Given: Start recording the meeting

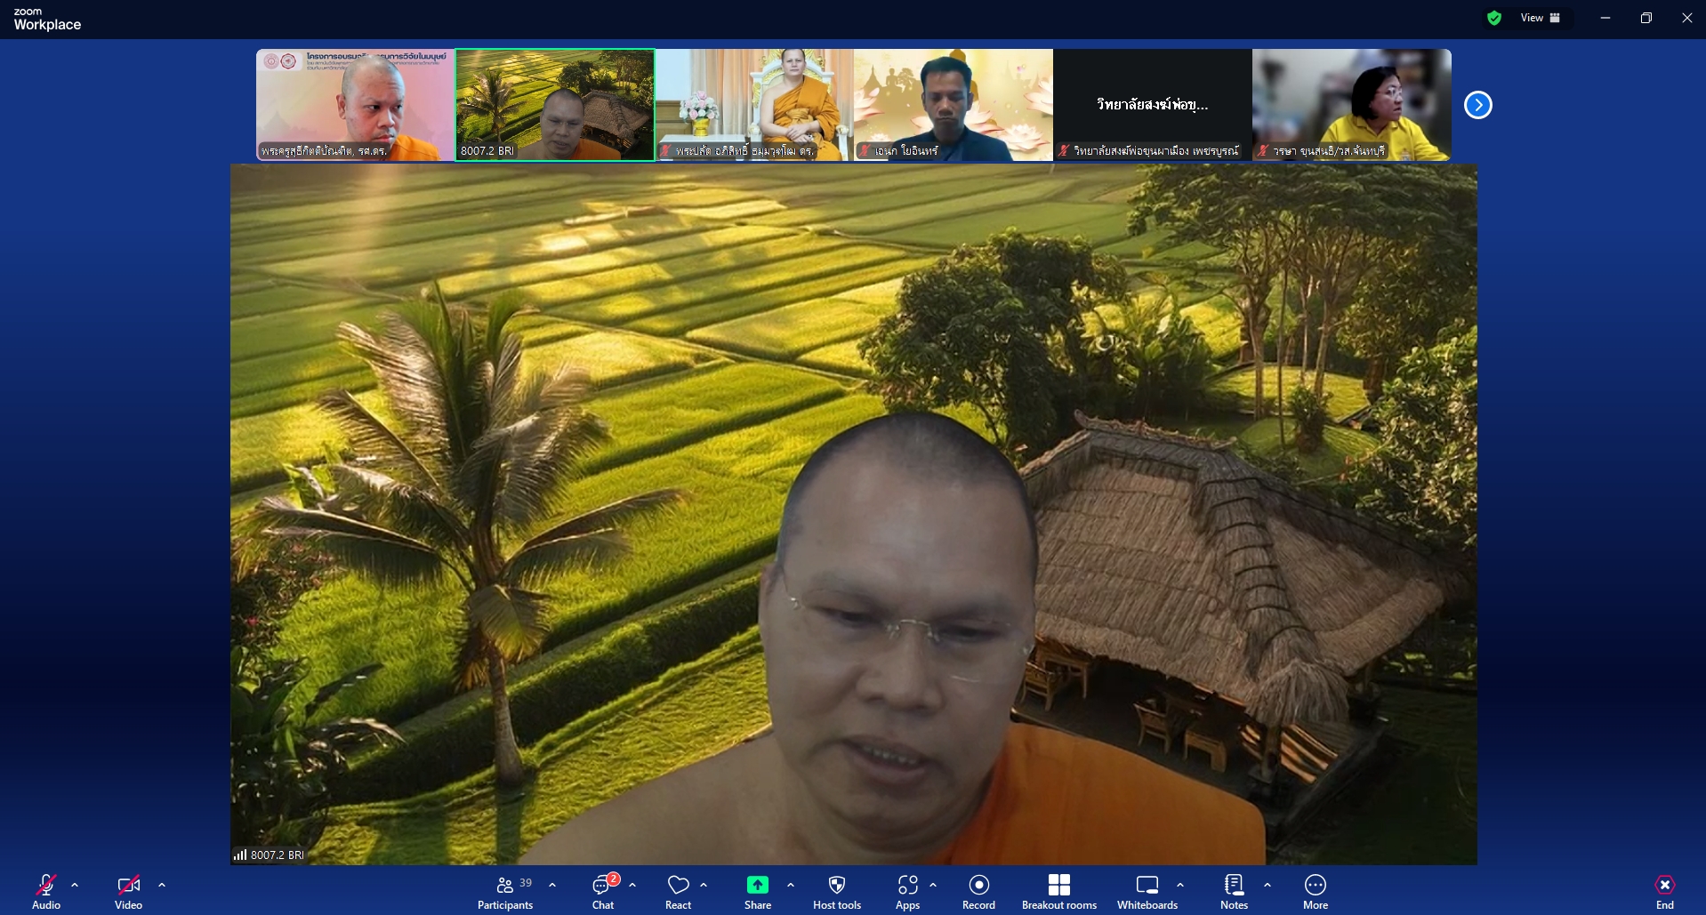Looking at the screenshot, I should point(978,892).
